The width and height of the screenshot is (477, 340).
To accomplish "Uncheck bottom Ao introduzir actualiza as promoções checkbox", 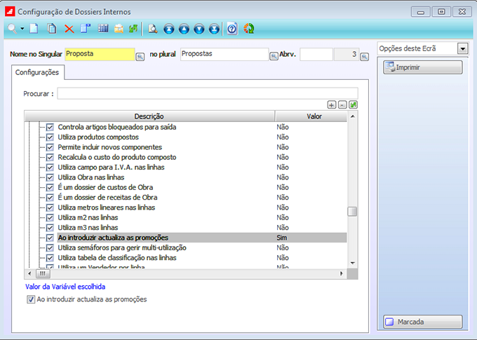I will click(x=31, y=299).
